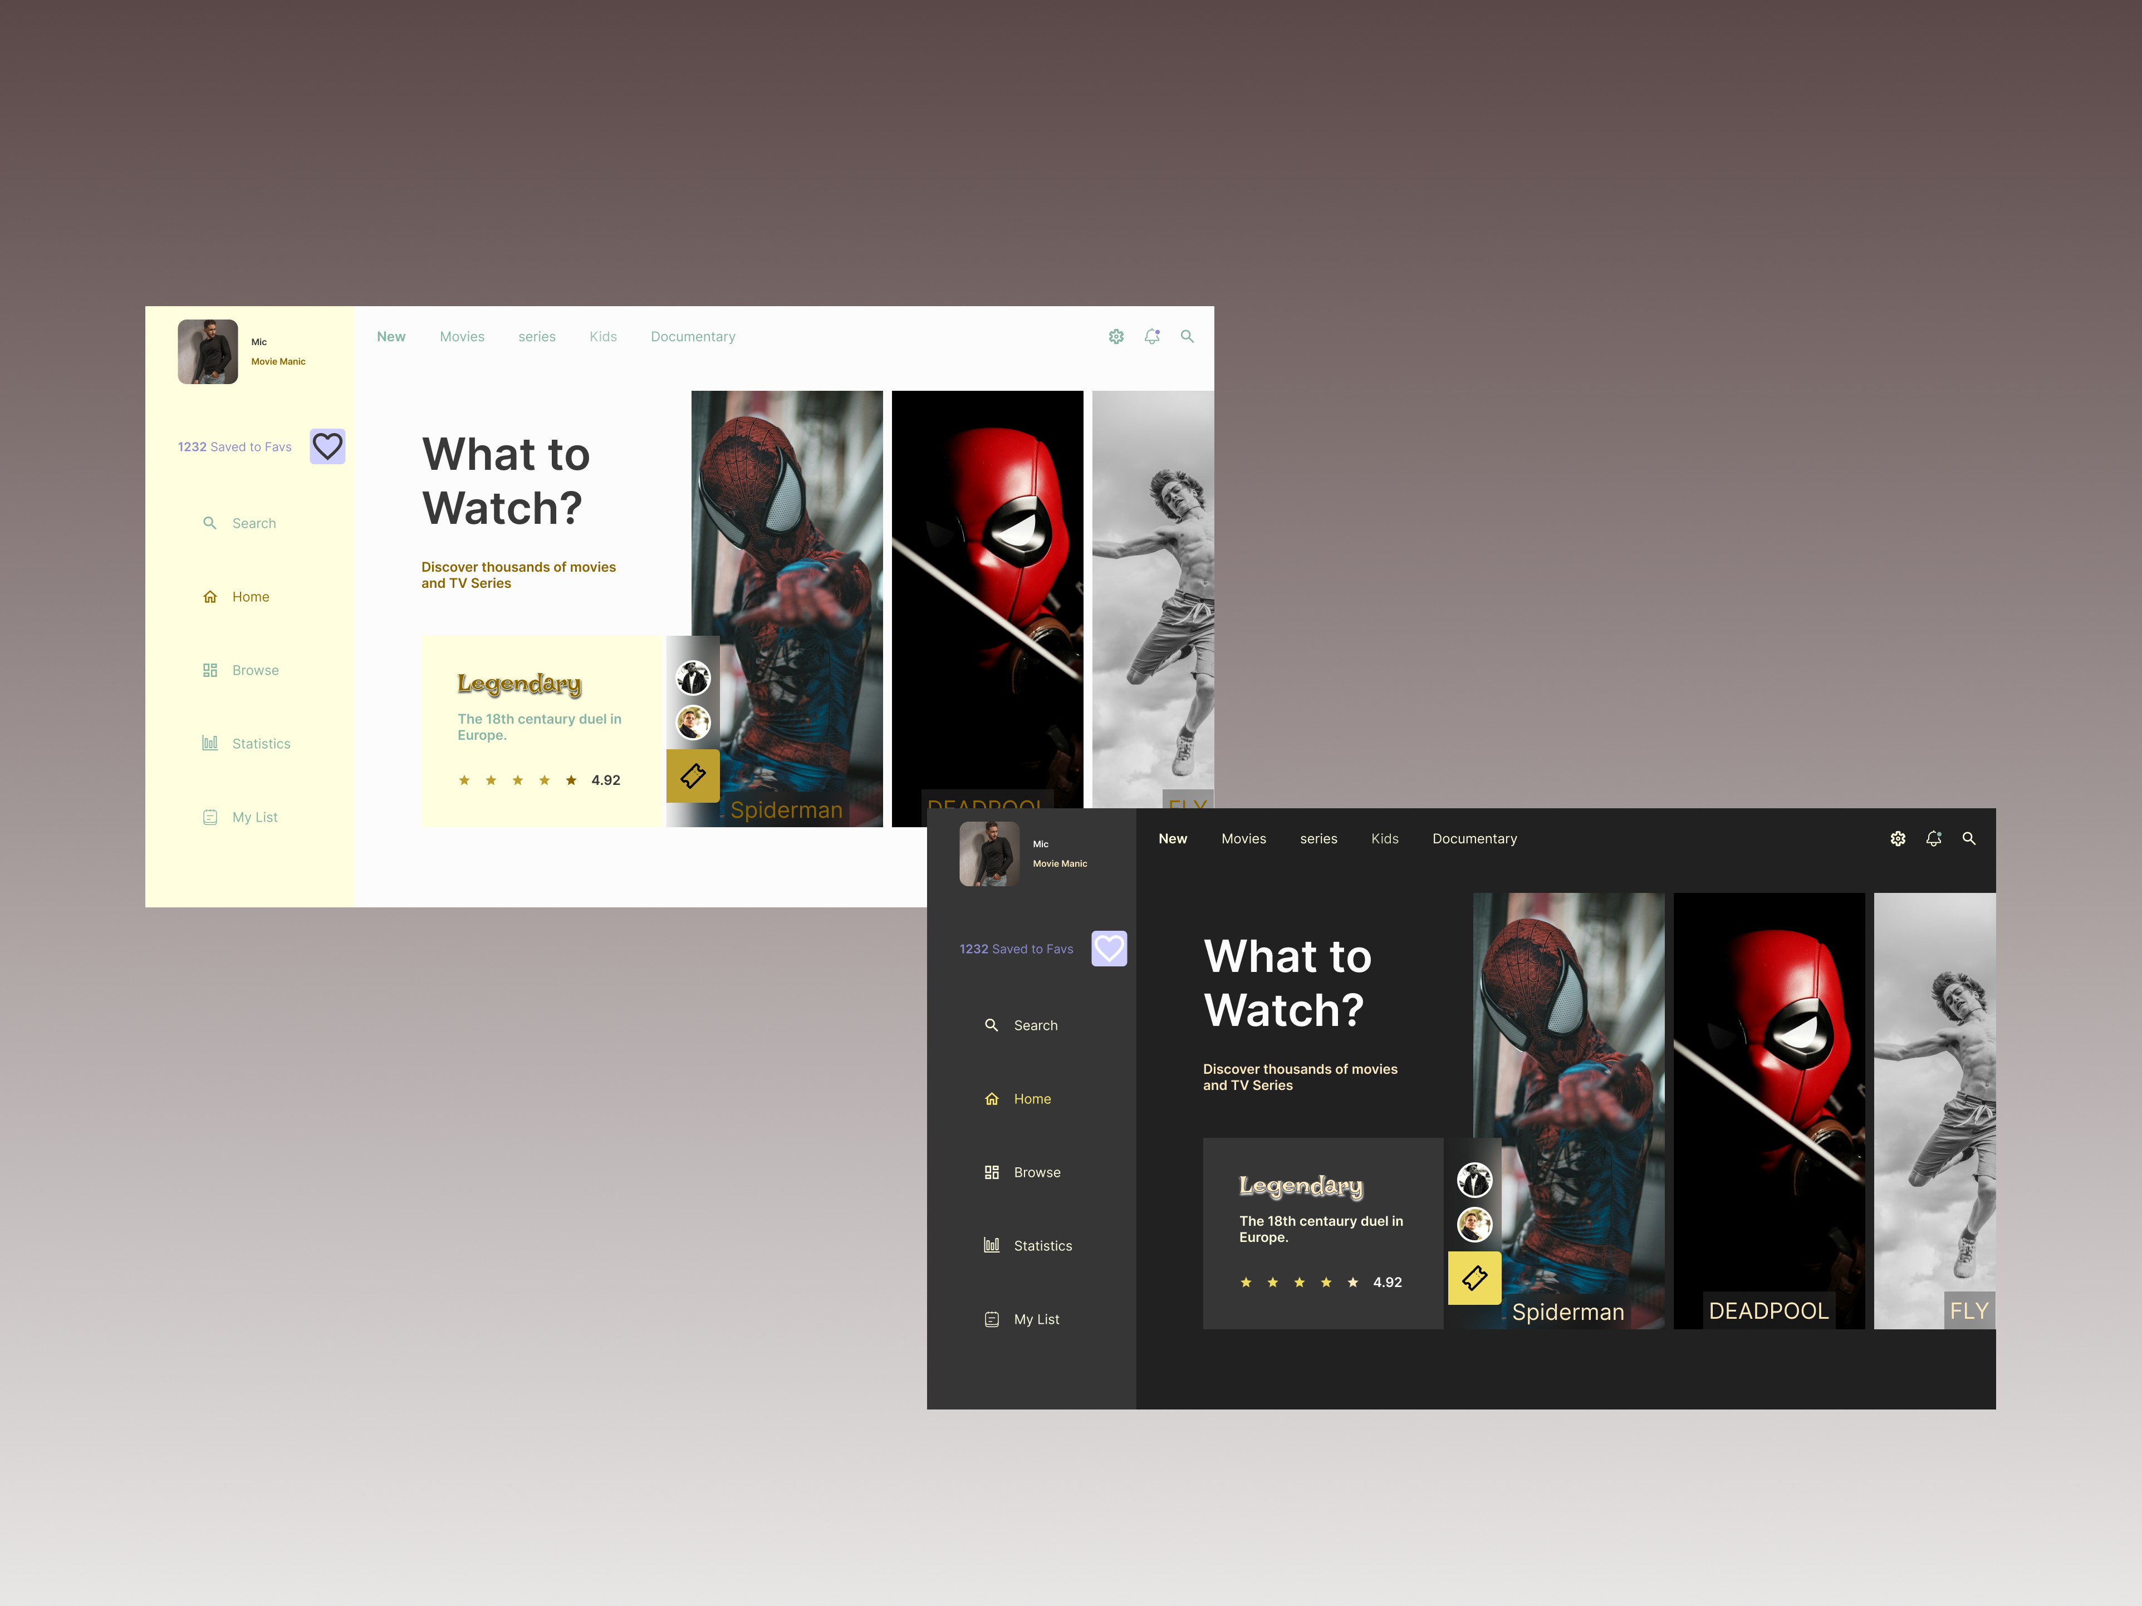The image size is (2142, 1606).
Task: Click the Statistics chart icon in the light sidebar
Action: tap(209, 744)
